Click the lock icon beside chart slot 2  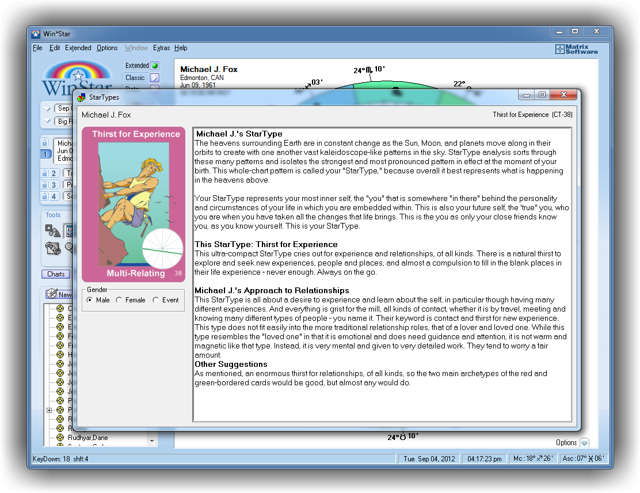[44, 173]
